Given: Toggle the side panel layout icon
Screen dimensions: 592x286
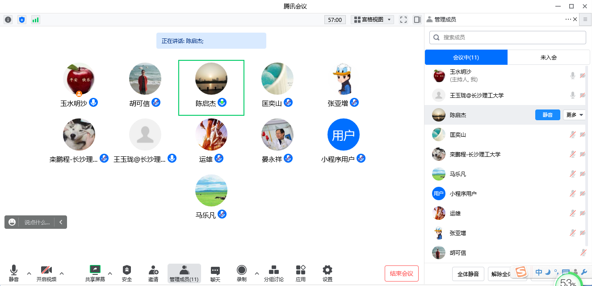Looking at the screenshot, I should [417, 20].
